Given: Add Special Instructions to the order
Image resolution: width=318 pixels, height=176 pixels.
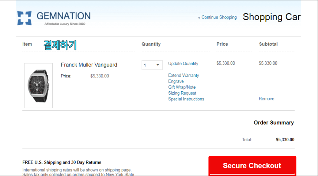Looking at the screenshot, I should [x=186, y=99].
